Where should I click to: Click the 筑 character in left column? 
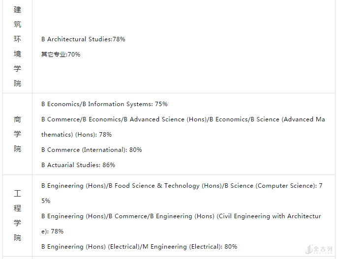click(x=18, y=25)
